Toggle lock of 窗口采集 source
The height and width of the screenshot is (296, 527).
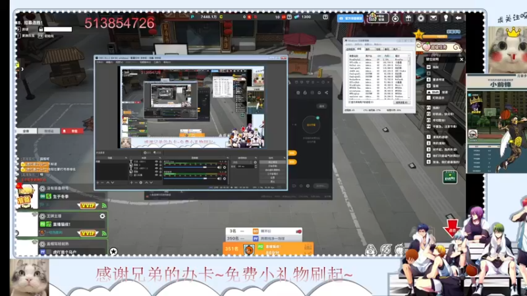pyautogui.click(x=160, y=175)
